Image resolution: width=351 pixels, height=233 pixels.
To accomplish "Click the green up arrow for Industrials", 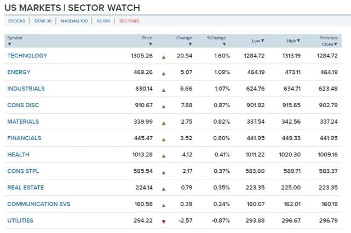I will pyautogui.click(x=163, y=89).
